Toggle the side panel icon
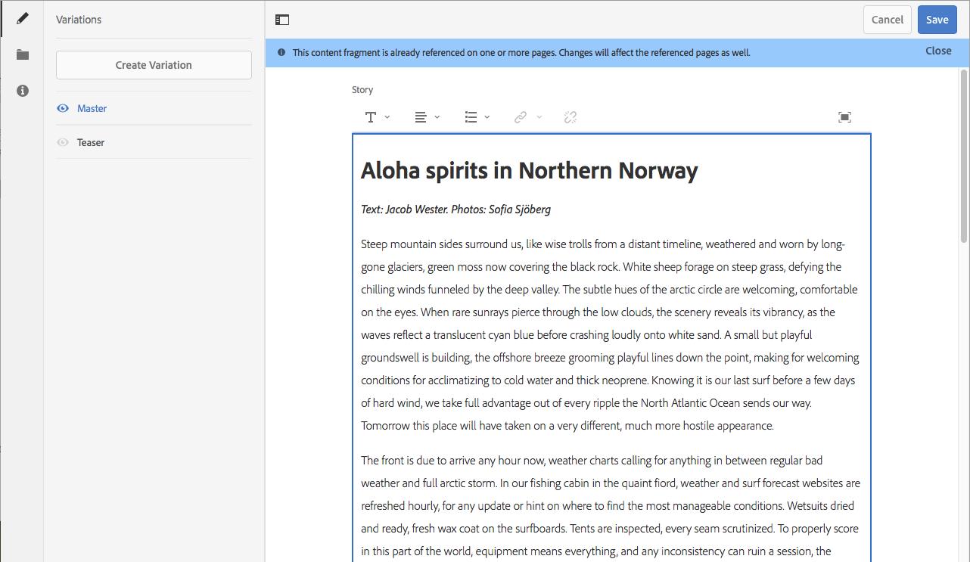The width and height of the screenshot is (970, 562). pyautogui.click(x=282, y=20)
